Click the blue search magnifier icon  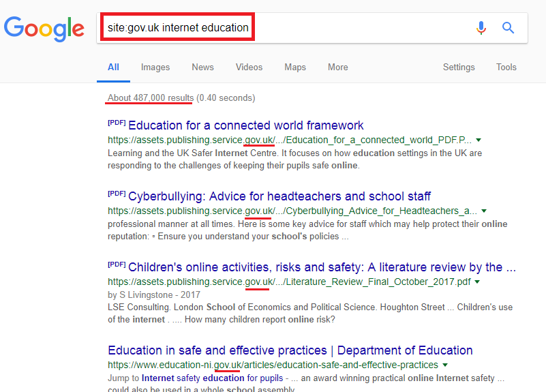508,27
